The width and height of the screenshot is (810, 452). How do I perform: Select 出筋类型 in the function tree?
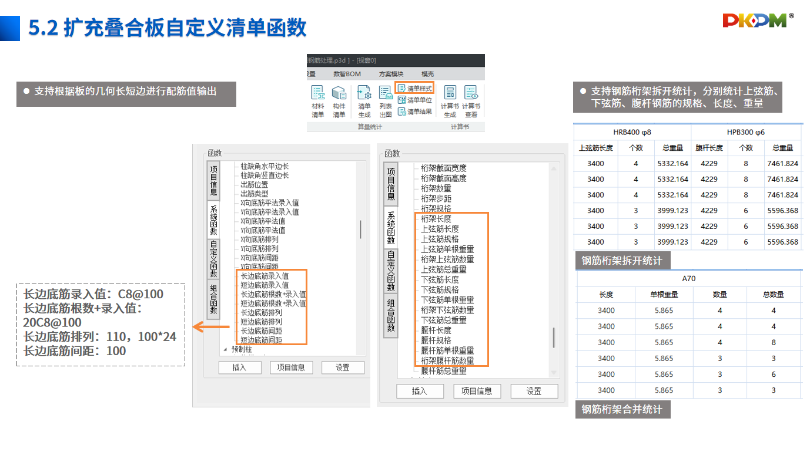coord(255,194)
